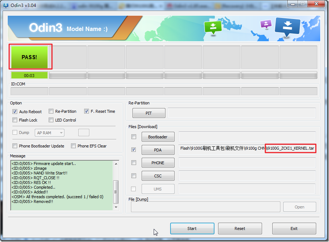Viewport: 329px width, 242px height.
Task: Tick the CSC file checkbox
Action: 134,176
